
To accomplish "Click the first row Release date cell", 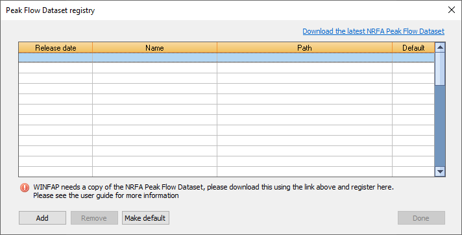I will pyautogui.click(x=56, y=58).
